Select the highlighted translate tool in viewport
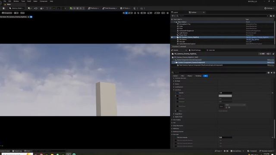Viewport: 276px width, 155px height. pos(126,13)
